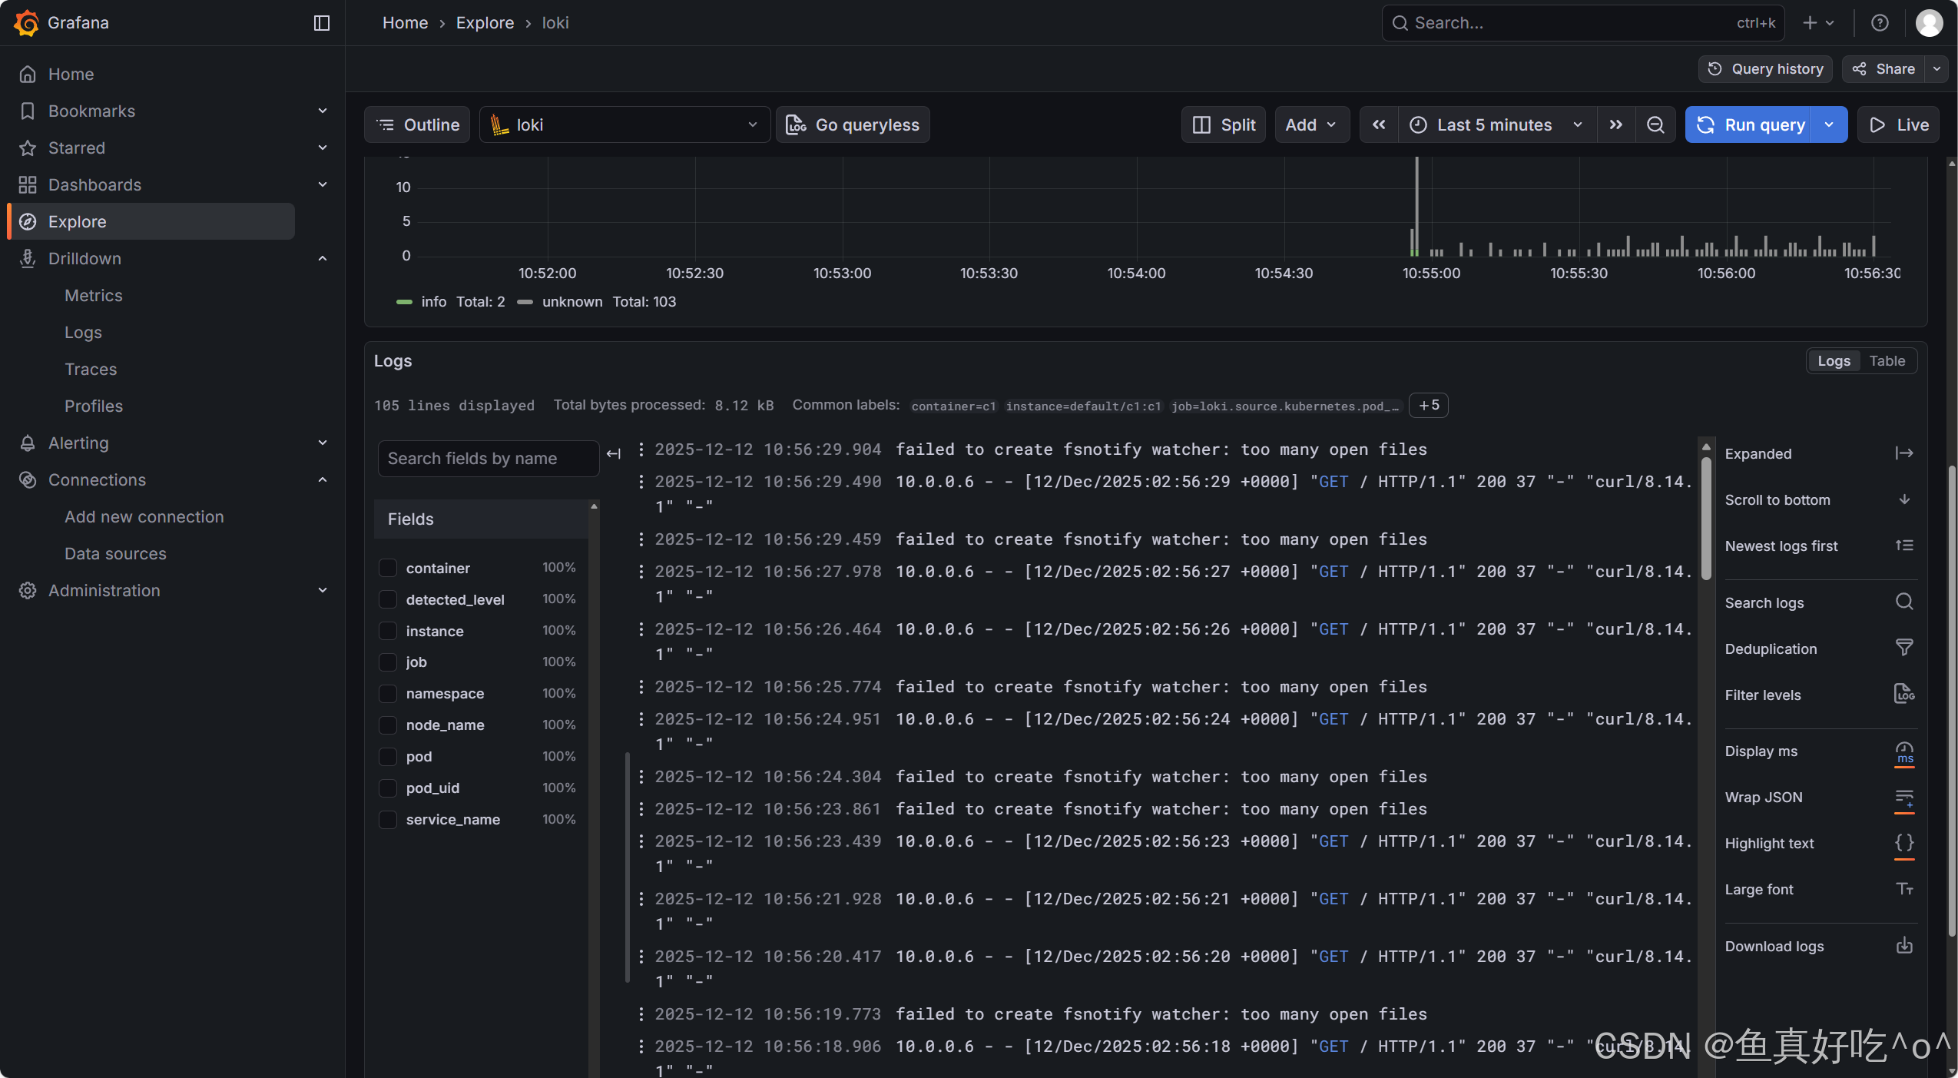Viewport: 1958px width, 1078px height.
Task: Click the Search logs magnifier icon
Action: coord(1903,602)
